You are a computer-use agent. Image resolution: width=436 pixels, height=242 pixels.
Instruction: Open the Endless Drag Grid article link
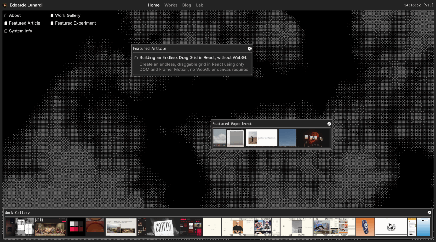(x=193, y=58)
